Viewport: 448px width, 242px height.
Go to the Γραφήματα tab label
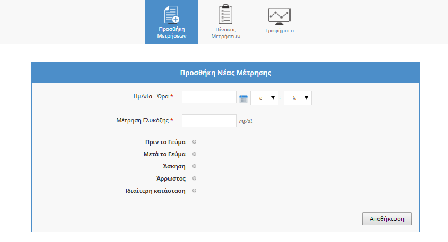[279, 31]
